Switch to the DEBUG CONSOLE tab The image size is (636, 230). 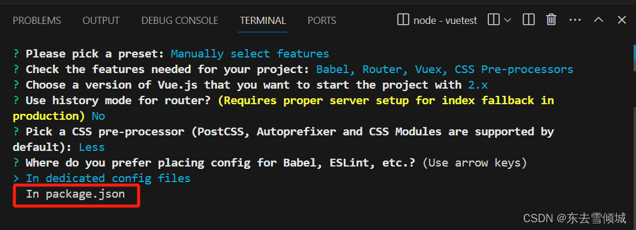179,20
